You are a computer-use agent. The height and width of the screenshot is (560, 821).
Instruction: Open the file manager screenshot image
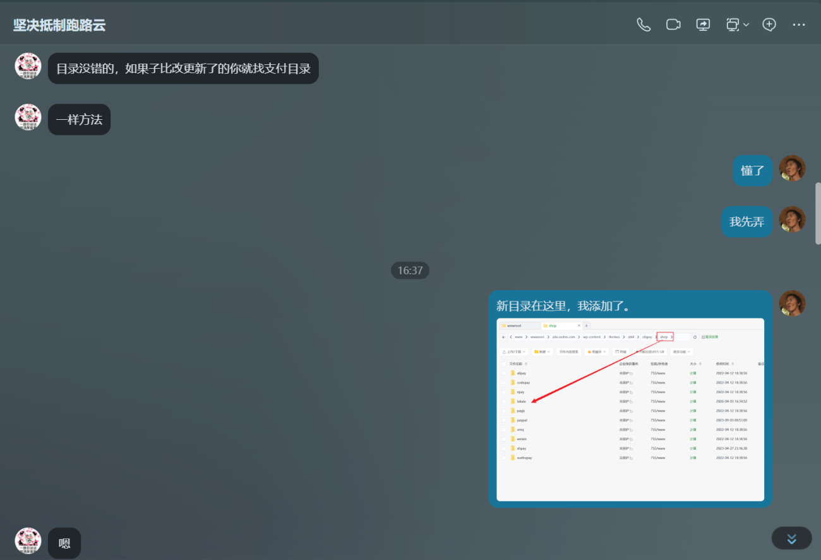click(x=630, y=409)
